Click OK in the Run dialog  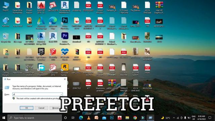27,108
